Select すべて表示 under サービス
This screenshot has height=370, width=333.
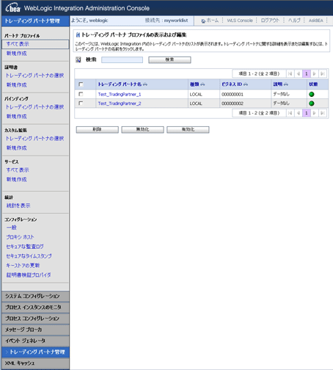pyautogui.click(x=18, y=170)
